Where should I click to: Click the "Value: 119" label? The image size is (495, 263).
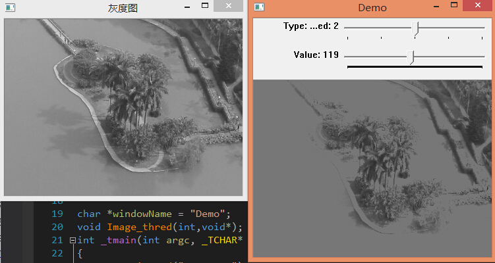click(316, 55)
